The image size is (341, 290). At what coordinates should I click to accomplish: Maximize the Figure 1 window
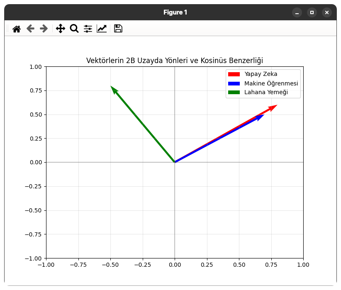click(x=312, y=12)
